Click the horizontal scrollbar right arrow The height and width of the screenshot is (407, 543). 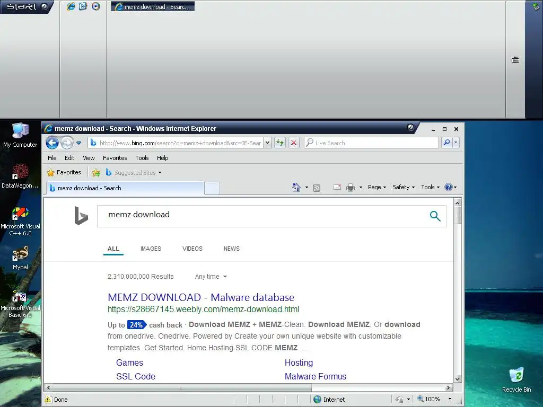pyautogui.click(x=449, y=387)
